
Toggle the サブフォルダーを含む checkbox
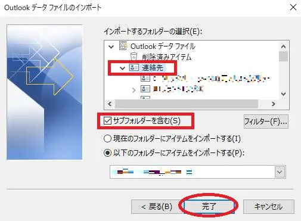(x=107, y=121)
